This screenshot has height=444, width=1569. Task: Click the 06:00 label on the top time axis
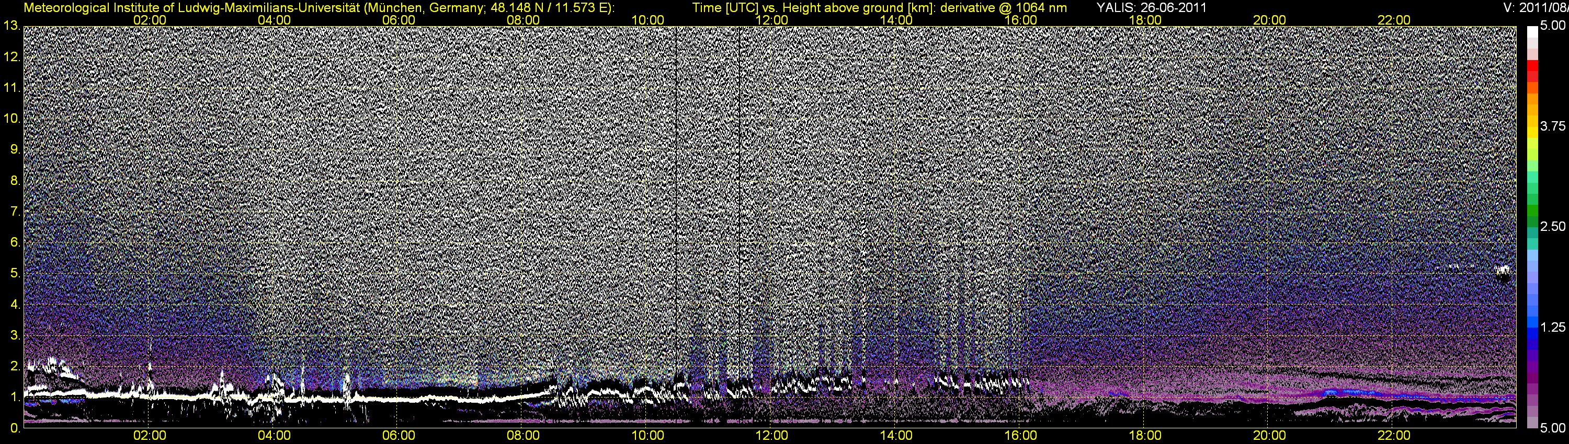tap(399, 20)
